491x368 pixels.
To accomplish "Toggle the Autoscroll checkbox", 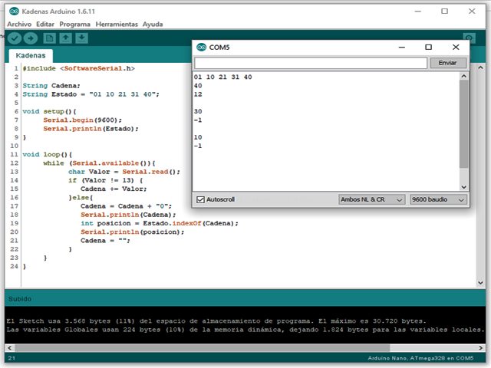I will (199, 199).
